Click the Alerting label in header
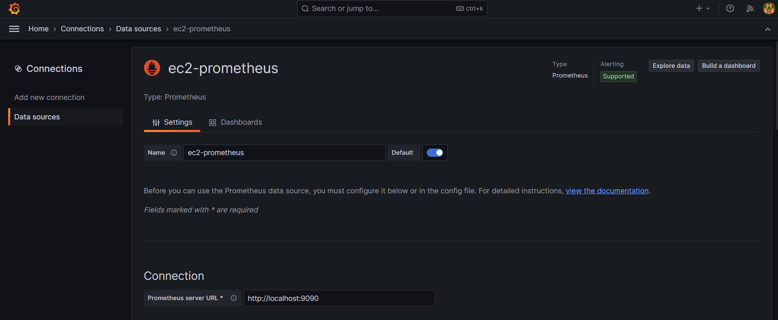778x320 pixels. click(x=612, y=64)
